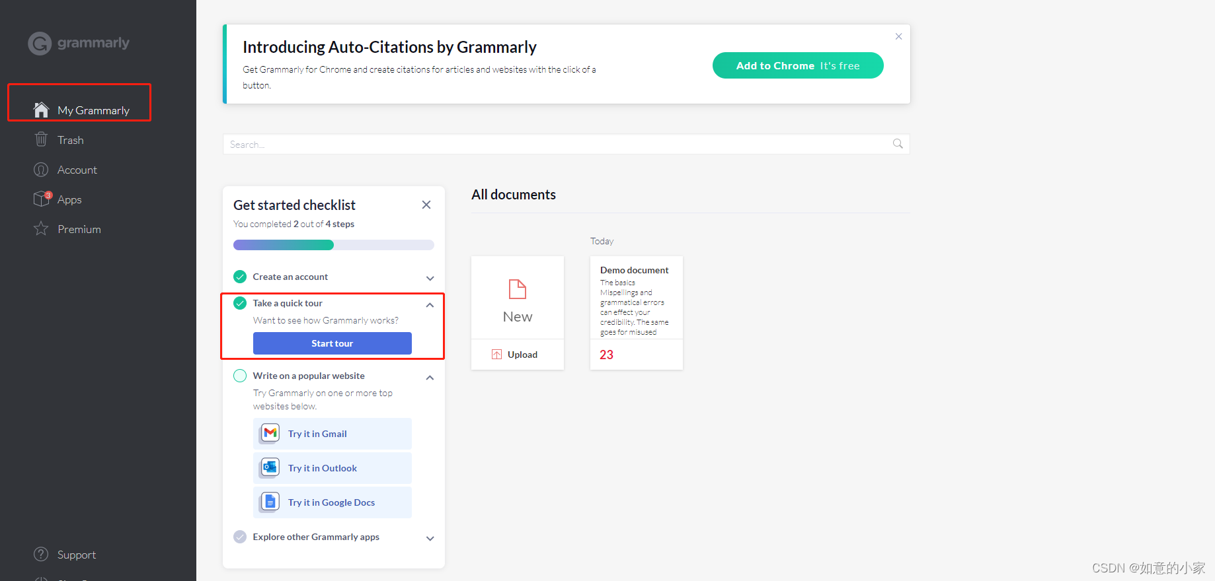Click the checklist progress bar
Screen dimensions: 1215x581
tap(333, 245)
